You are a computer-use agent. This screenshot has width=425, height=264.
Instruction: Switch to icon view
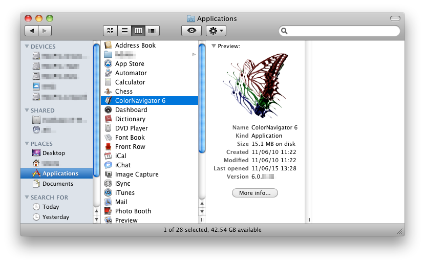(x=110, y=31)
